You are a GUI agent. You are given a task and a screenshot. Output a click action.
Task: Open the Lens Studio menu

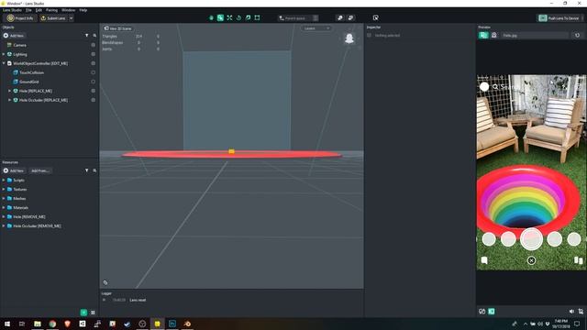12,10
